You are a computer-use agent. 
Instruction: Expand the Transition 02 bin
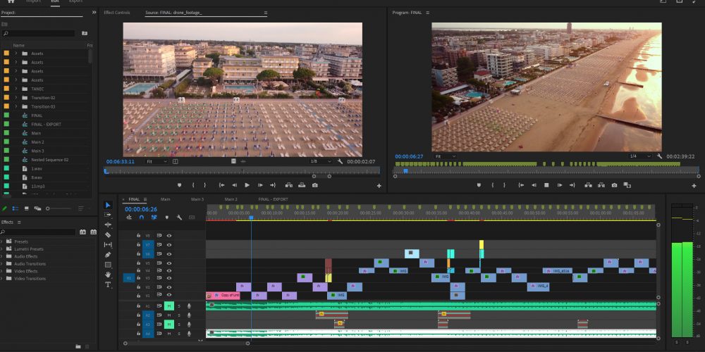point(16,97)
